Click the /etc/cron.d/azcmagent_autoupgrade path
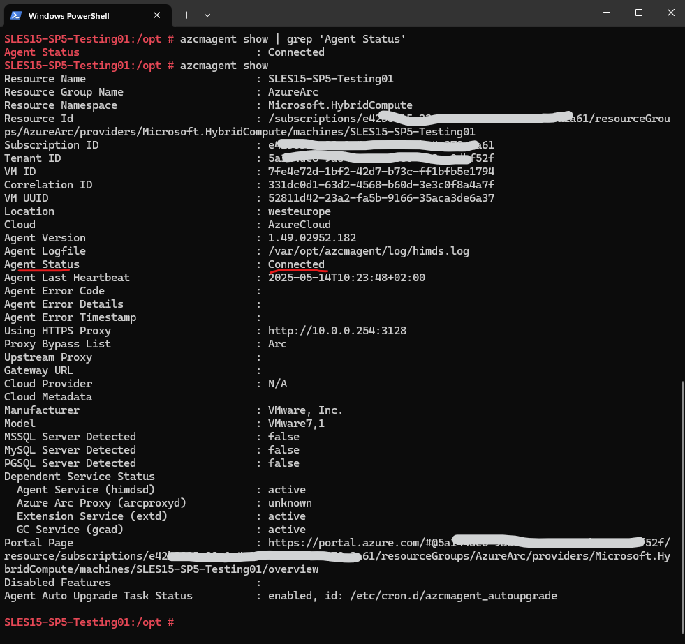The width and height of the screenshot is (685, 644). 453,596
